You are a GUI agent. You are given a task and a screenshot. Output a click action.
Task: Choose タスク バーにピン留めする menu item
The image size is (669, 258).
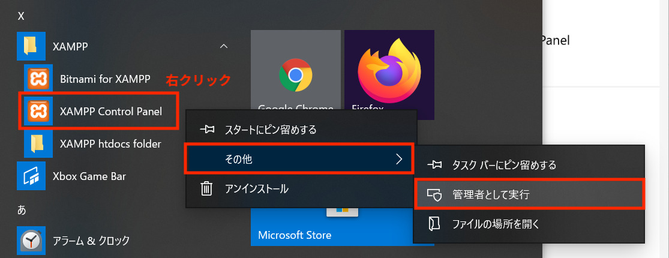click(x=529, y=165)
